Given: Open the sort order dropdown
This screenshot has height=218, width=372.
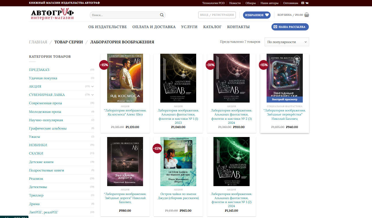Looking at the screenshot, I should click(x=287, y=42).
